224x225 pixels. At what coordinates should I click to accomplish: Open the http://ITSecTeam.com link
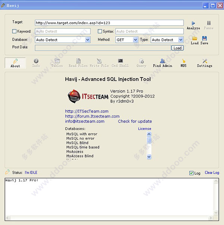click(87, 111)
